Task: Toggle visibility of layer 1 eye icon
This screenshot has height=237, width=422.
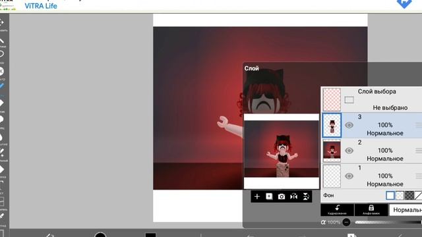Action: coord(349,176)
